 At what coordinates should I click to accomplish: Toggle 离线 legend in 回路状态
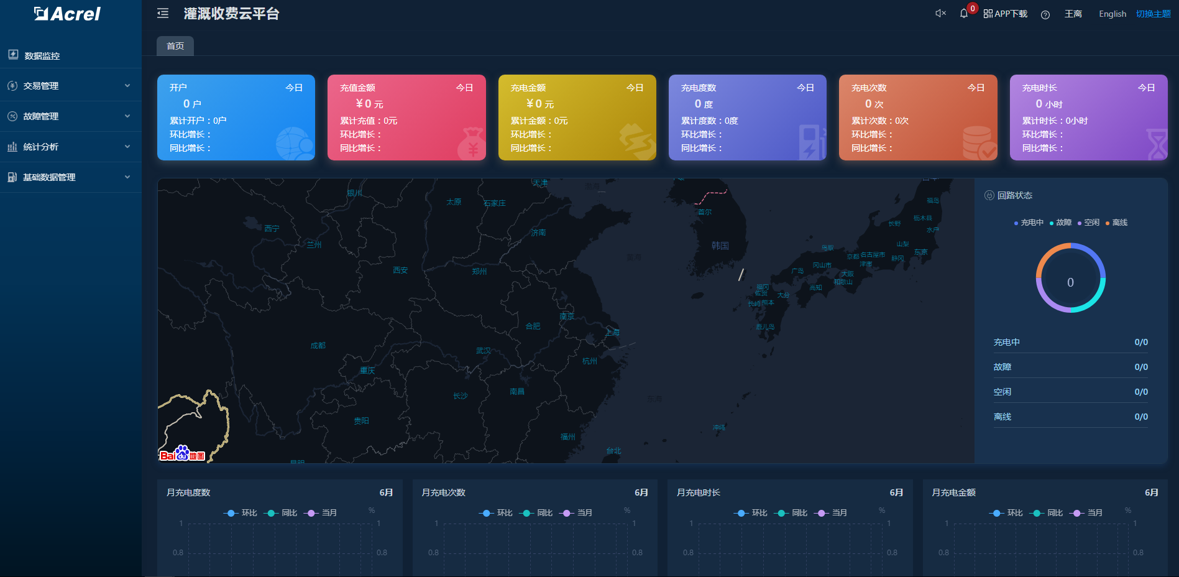pos(1116,223)
